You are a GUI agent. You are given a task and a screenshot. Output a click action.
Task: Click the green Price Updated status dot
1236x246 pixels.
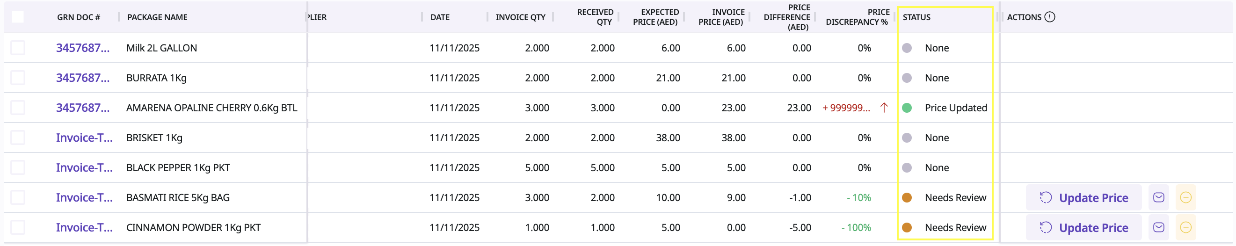coord(907,108)
